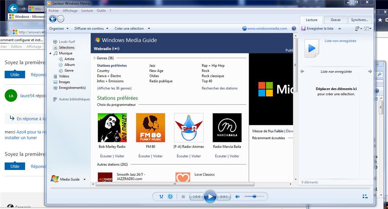Click Écouter under Radio Marcia Baila
This screenshot has height=209, width=388.
pyautogui.click(x=221, y=156)
